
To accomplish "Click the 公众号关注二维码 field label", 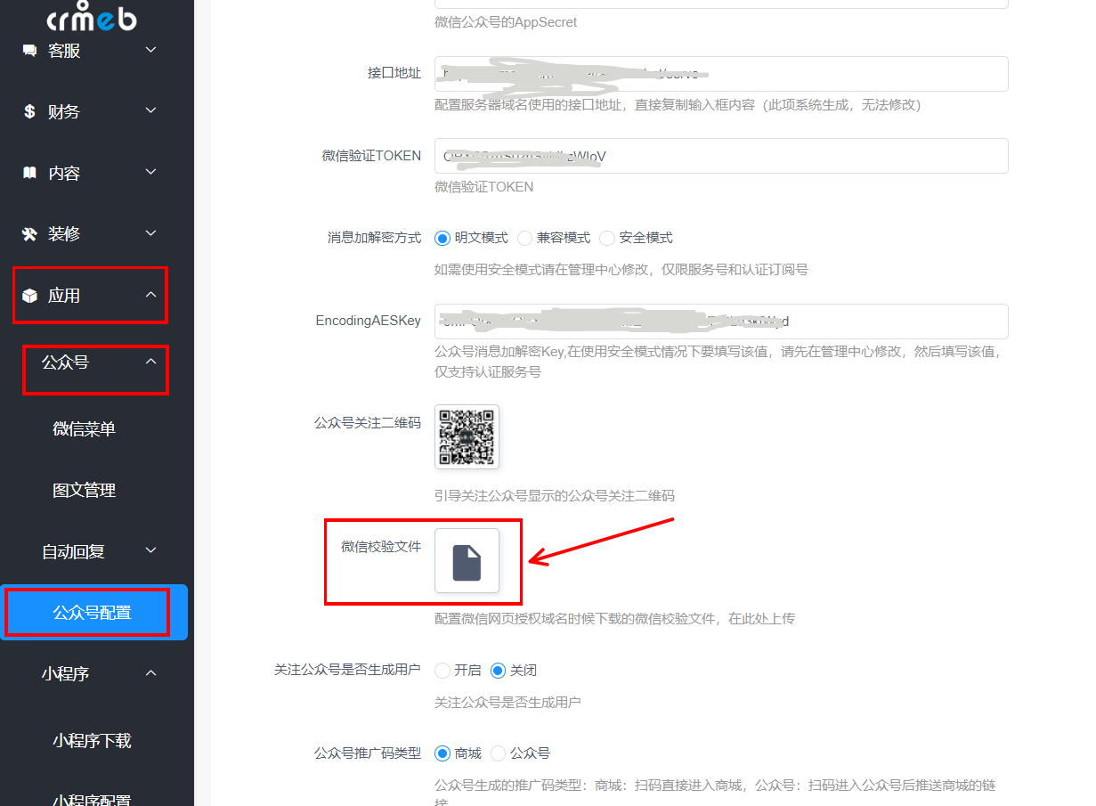I will click(368, 422).
